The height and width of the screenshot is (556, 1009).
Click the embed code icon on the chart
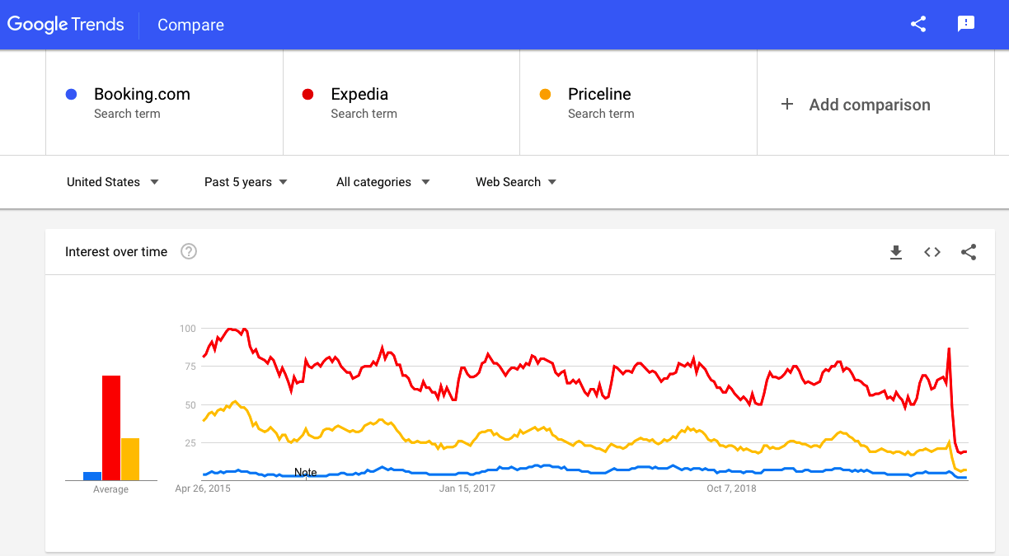pyautogui.click(x=932, y=252)
